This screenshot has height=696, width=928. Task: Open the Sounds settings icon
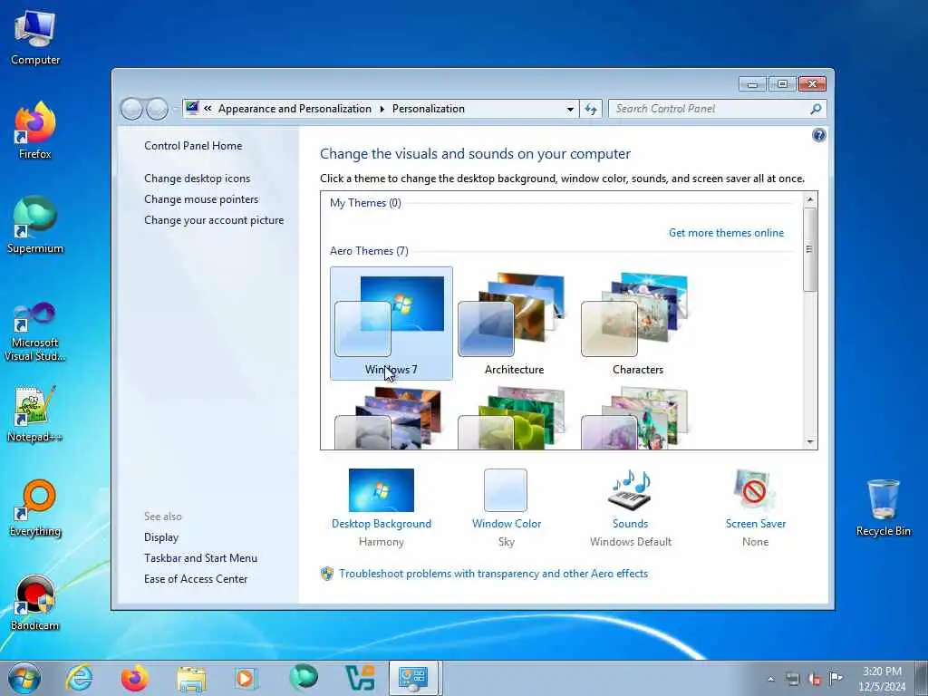point(630,490)
